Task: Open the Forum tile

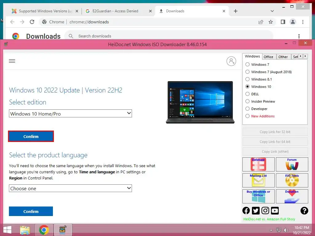Action: [x=292, y=164]
